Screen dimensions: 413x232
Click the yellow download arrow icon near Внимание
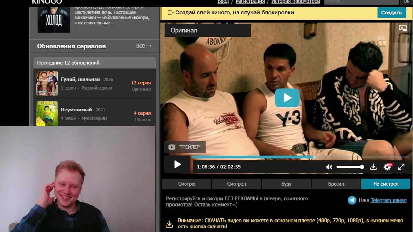pyautogui.click(x=169, y=224)
